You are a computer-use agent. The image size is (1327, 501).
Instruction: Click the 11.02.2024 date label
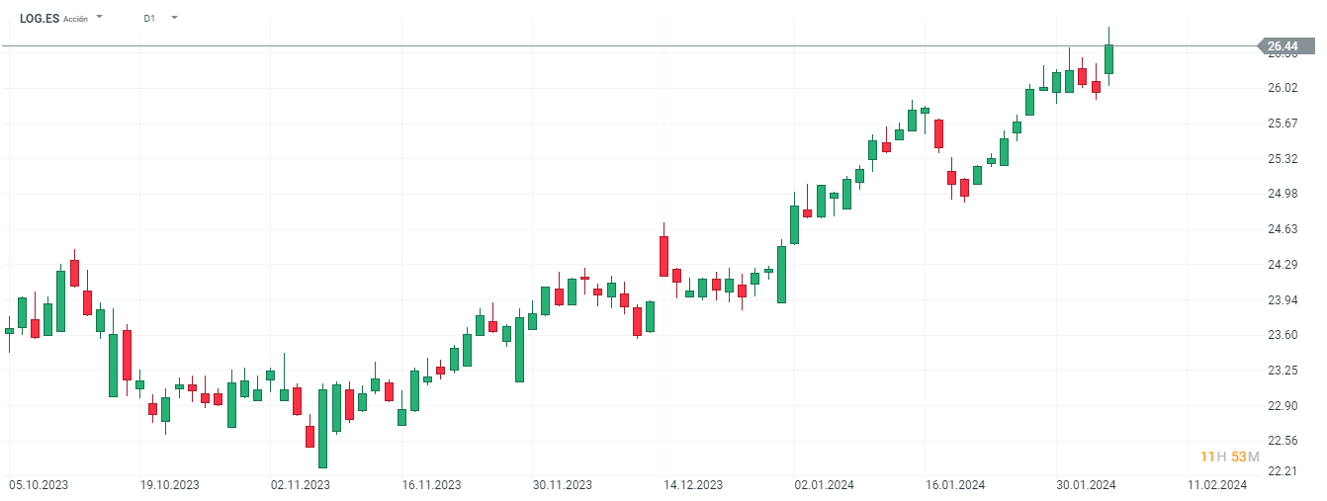point(1216,485)
